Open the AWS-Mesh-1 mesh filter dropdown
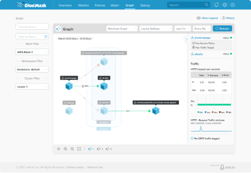251x173 pixels. (32, 52)
